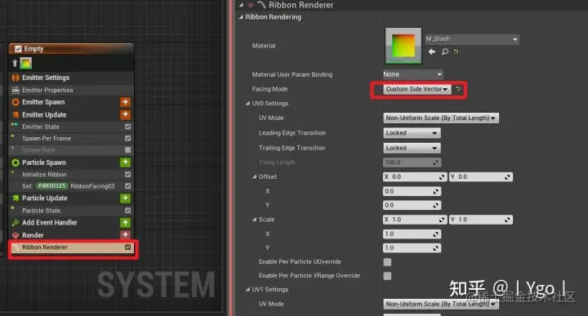
Task: Toggle Particle State module checkbox
Action: tap(128, 211)
